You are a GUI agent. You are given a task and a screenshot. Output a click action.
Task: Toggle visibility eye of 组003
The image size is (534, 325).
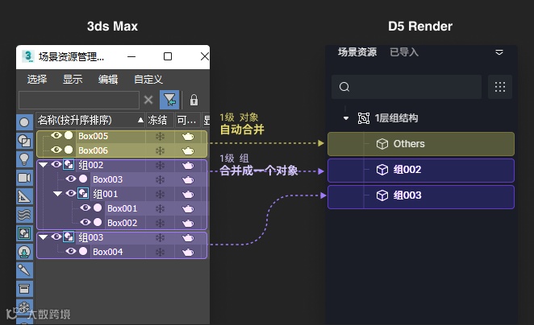coord(56,237)
